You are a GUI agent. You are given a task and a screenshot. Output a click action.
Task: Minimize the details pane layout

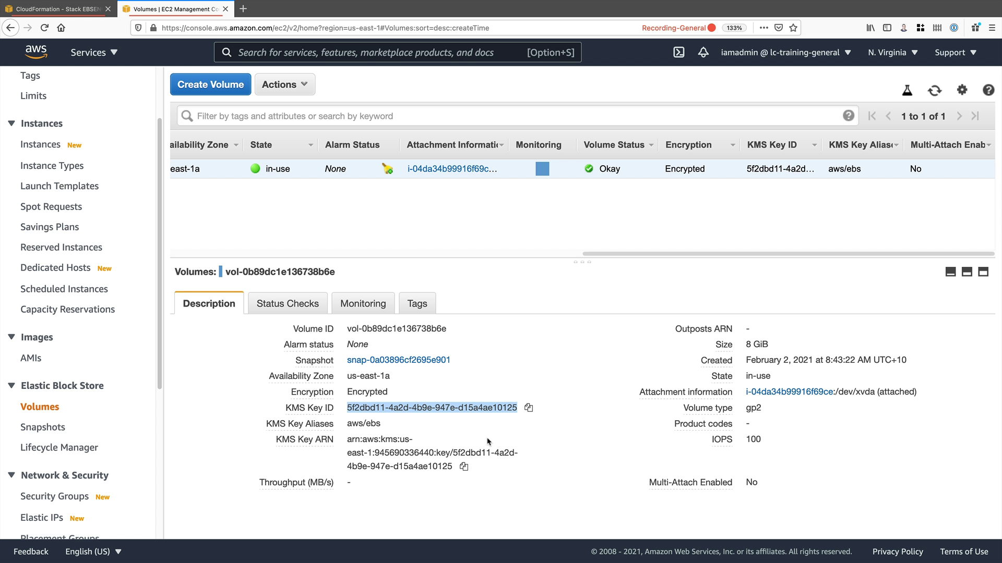[x=950, y=272]
